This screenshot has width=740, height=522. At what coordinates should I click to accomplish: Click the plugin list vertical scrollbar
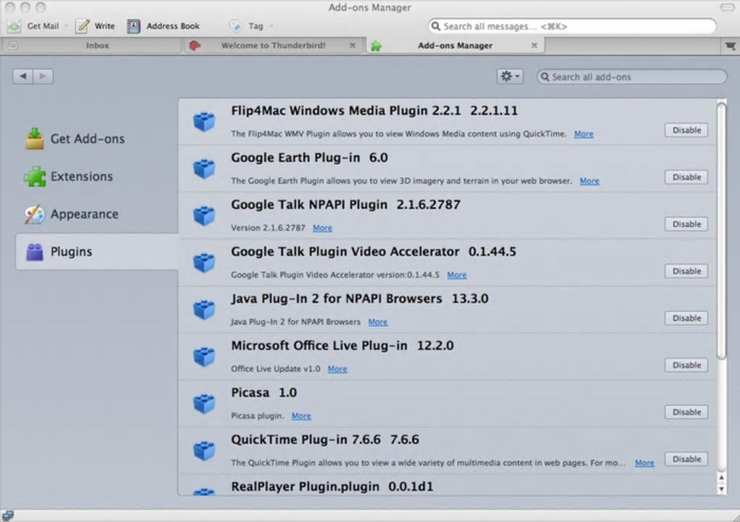tap(720, 232)
